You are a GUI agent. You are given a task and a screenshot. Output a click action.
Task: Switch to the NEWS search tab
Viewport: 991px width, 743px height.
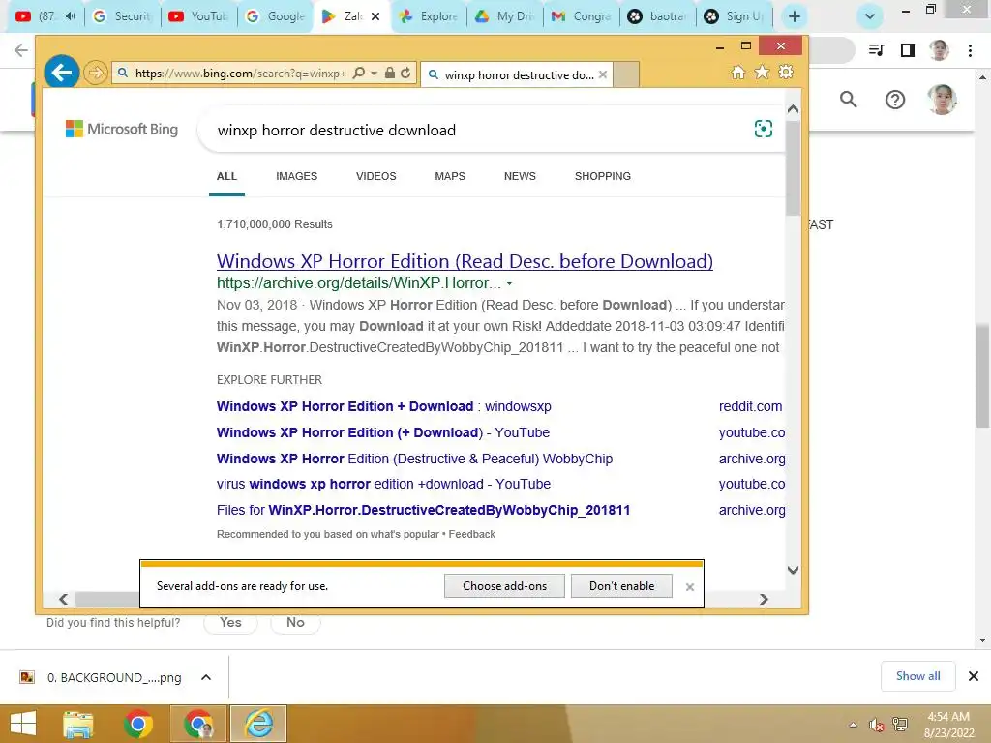click(520, 176)
